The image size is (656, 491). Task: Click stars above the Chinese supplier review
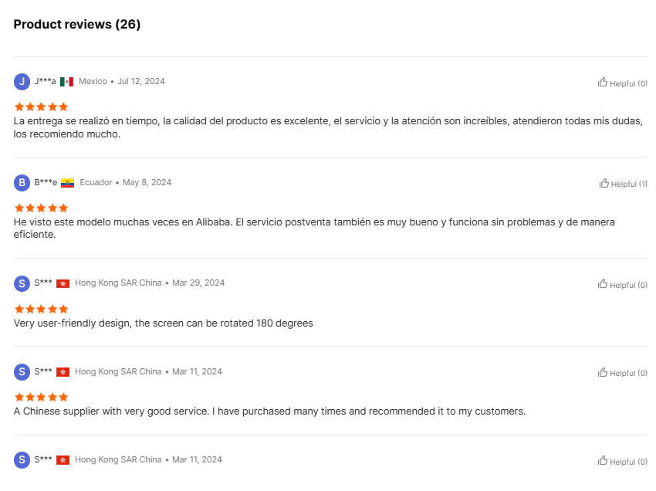point(41,397)
